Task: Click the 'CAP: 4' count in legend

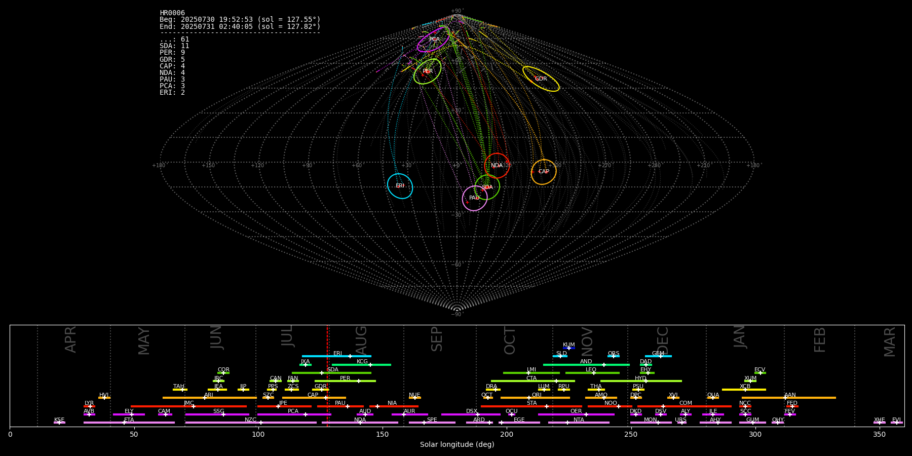Action: pyautogui.click(x=172, y=66)
